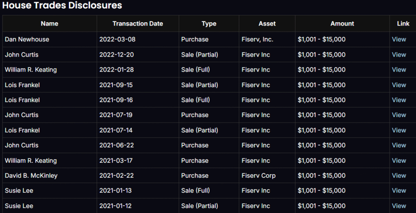Click View link for John Curtis 2021-06-22 purchase

coord(399,145)
